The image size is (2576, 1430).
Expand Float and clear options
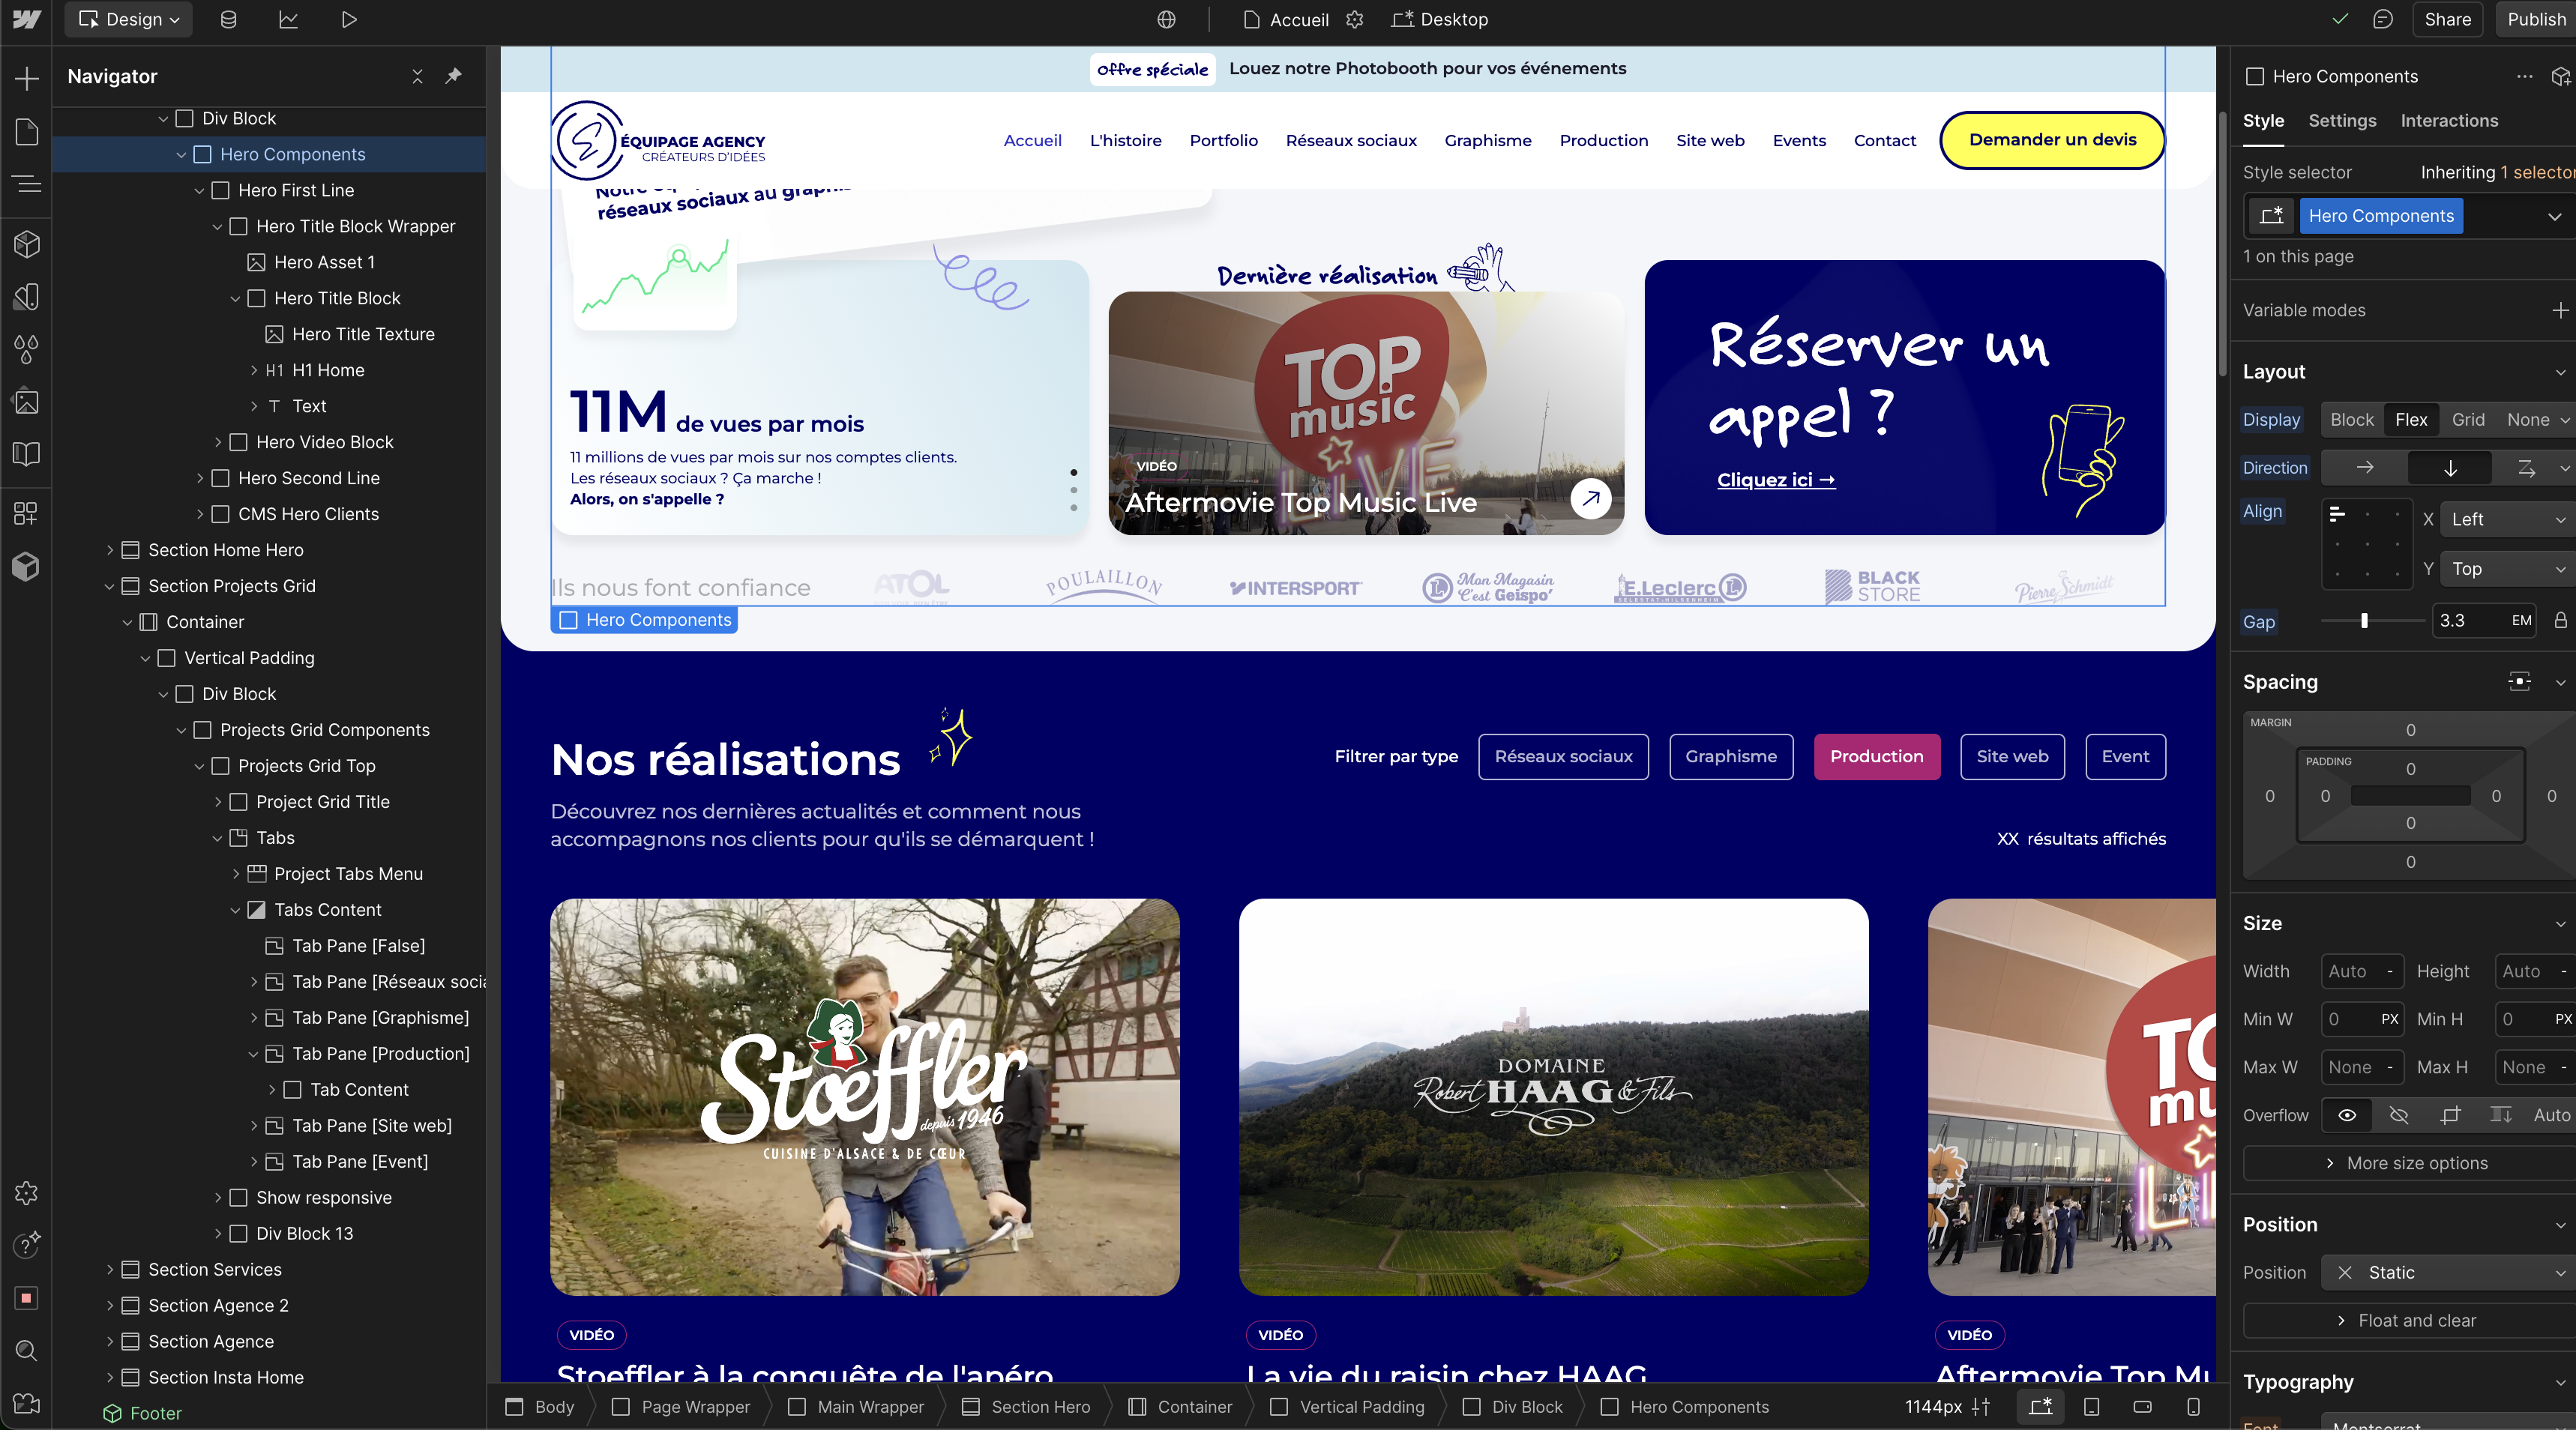point(2408,1321)
